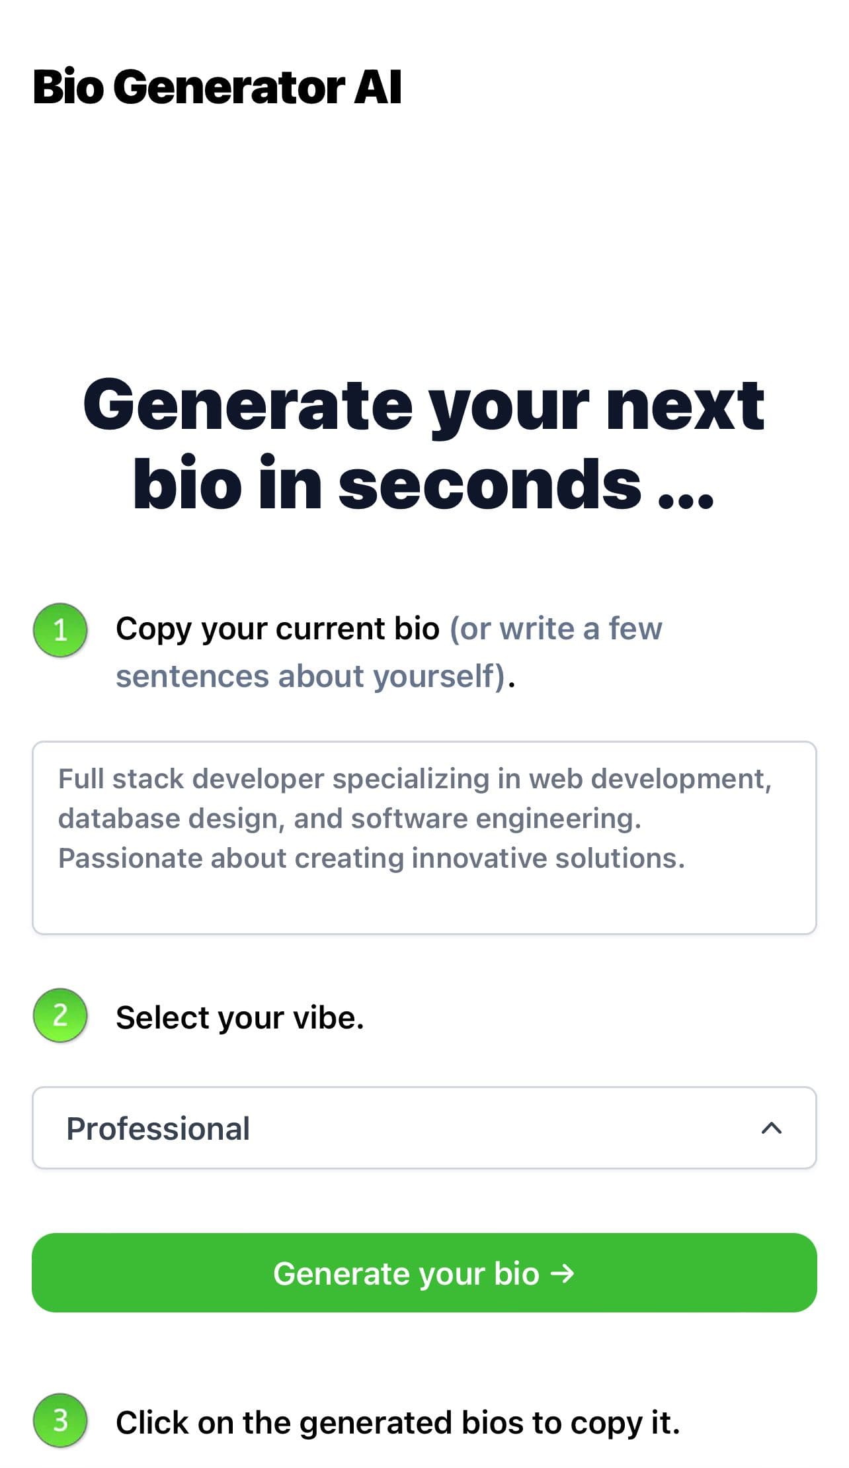Click the Bio Generator AI logo title

(217, 87)
